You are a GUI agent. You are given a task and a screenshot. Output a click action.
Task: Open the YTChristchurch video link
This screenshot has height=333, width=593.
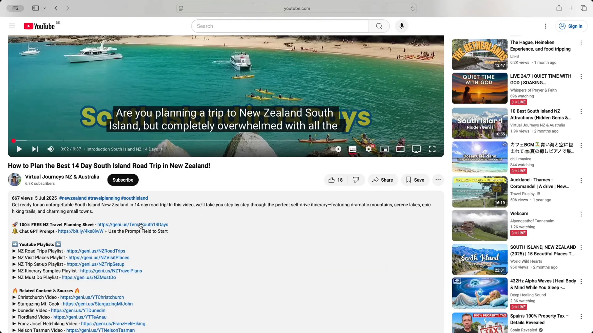(92, 297)
